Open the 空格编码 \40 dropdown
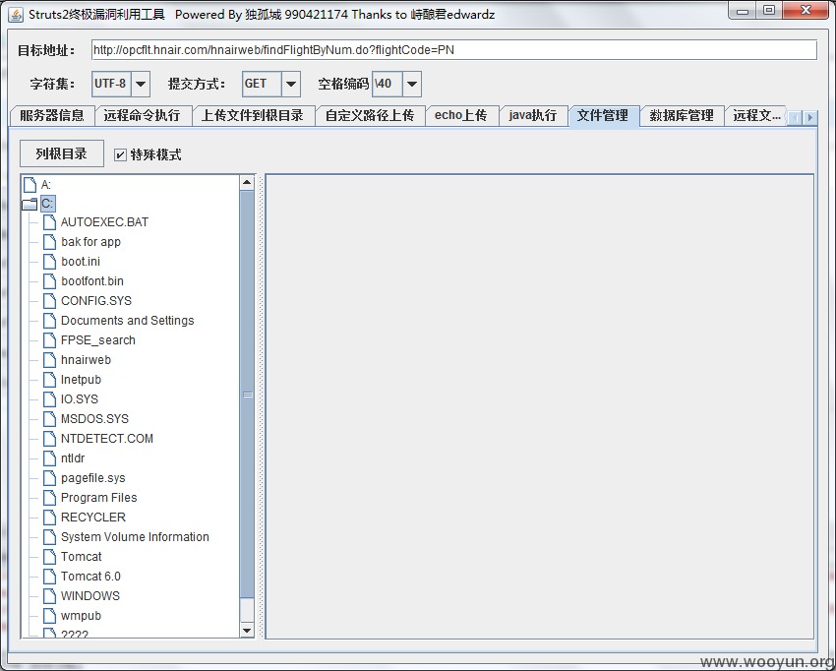The image size is (836, 671). (x=411, y=84)
